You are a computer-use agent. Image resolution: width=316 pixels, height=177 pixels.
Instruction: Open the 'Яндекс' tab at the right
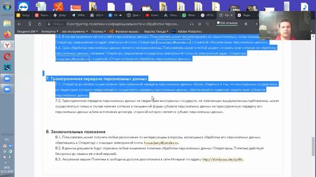click(x=244, y=15)
